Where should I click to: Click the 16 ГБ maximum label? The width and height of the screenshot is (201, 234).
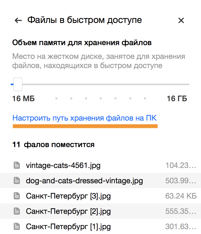[x=177, y=99]
